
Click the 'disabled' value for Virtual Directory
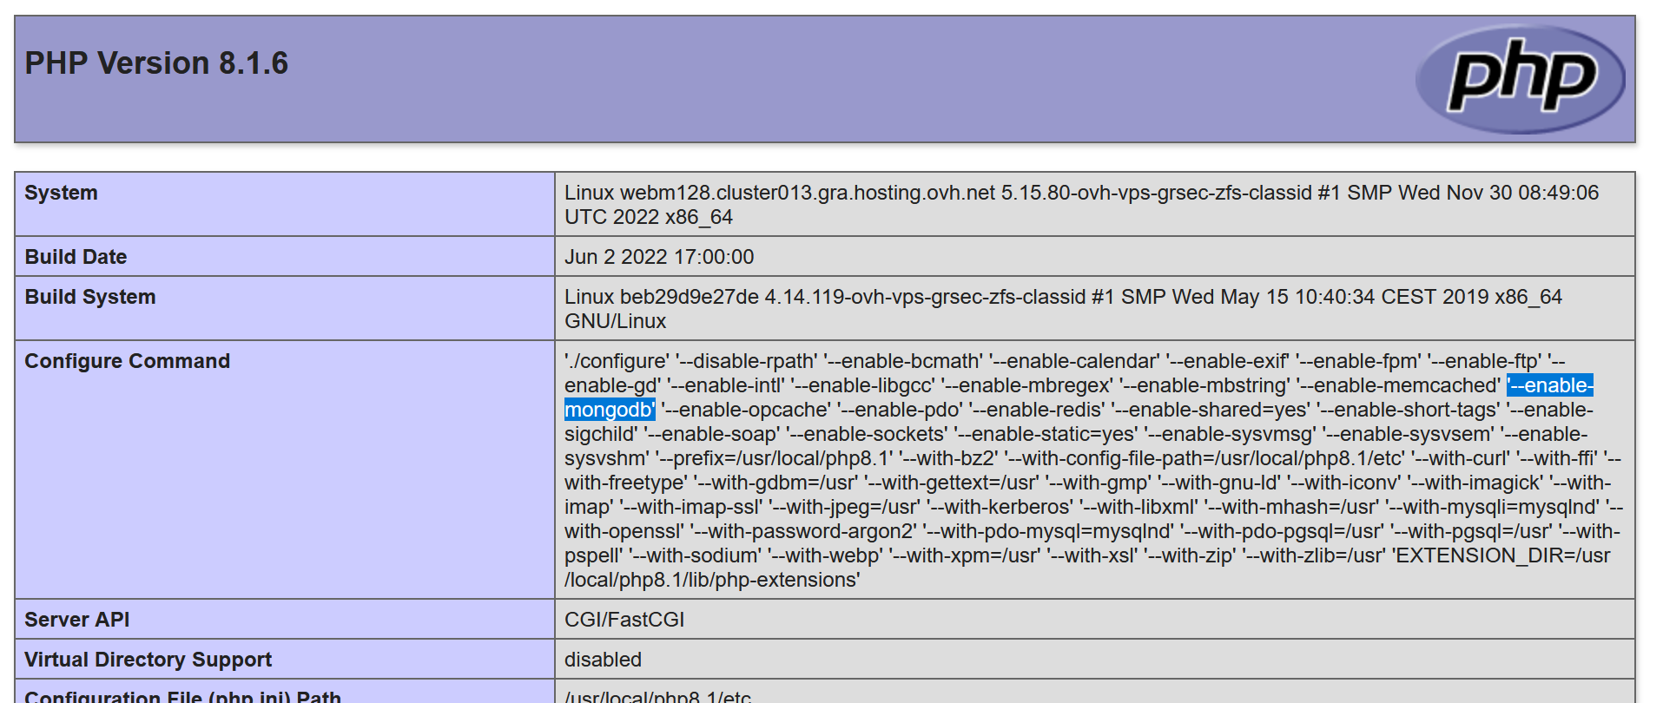coord(603,660)
